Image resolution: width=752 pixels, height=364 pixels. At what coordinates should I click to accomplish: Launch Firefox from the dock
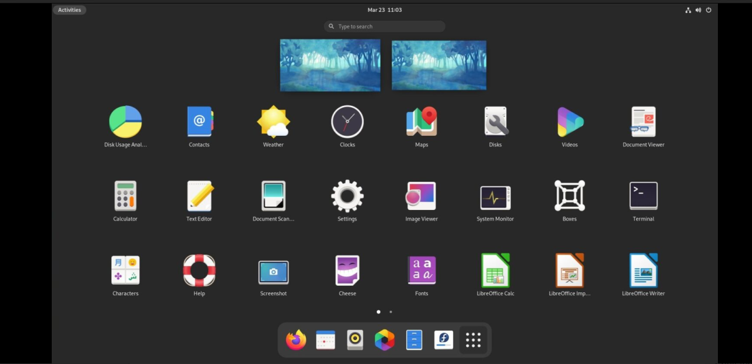coord(296,340)
